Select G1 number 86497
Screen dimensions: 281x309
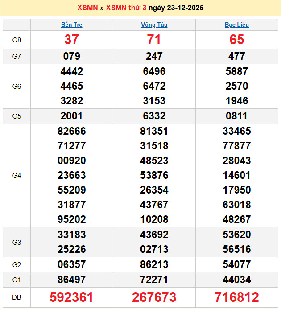click(x=71, y=280)
